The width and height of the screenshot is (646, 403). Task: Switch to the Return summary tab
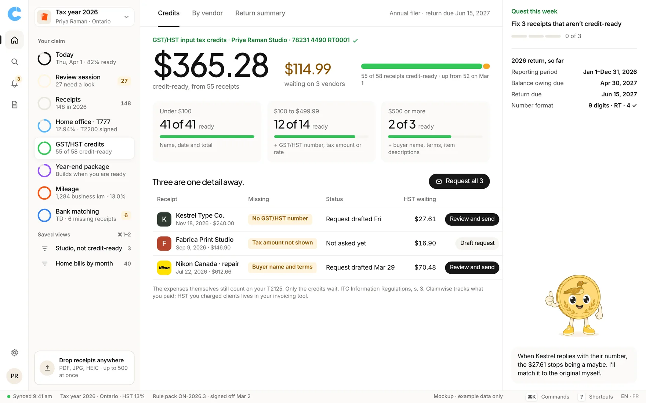coord(260,13)
